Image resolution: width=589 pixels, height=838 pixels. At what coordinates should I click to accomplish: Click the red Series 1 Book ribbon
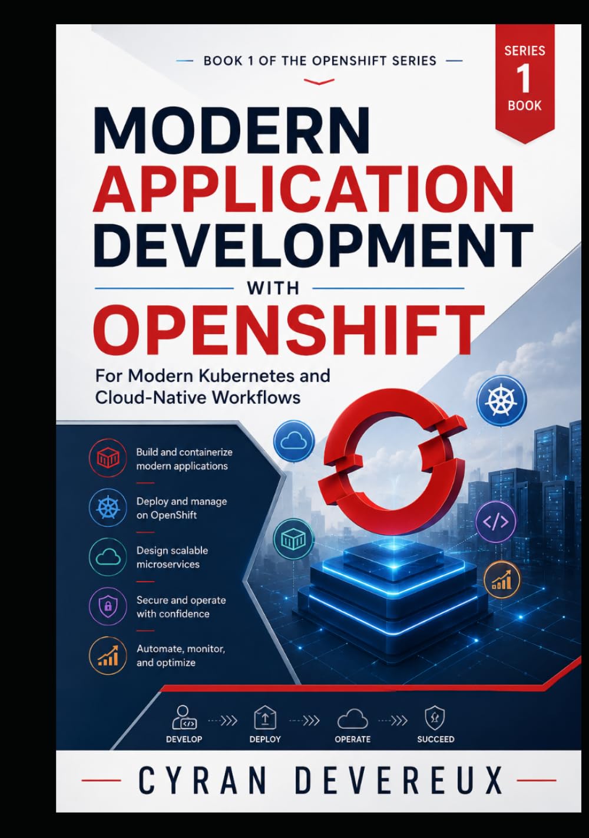tap(525, 83)
